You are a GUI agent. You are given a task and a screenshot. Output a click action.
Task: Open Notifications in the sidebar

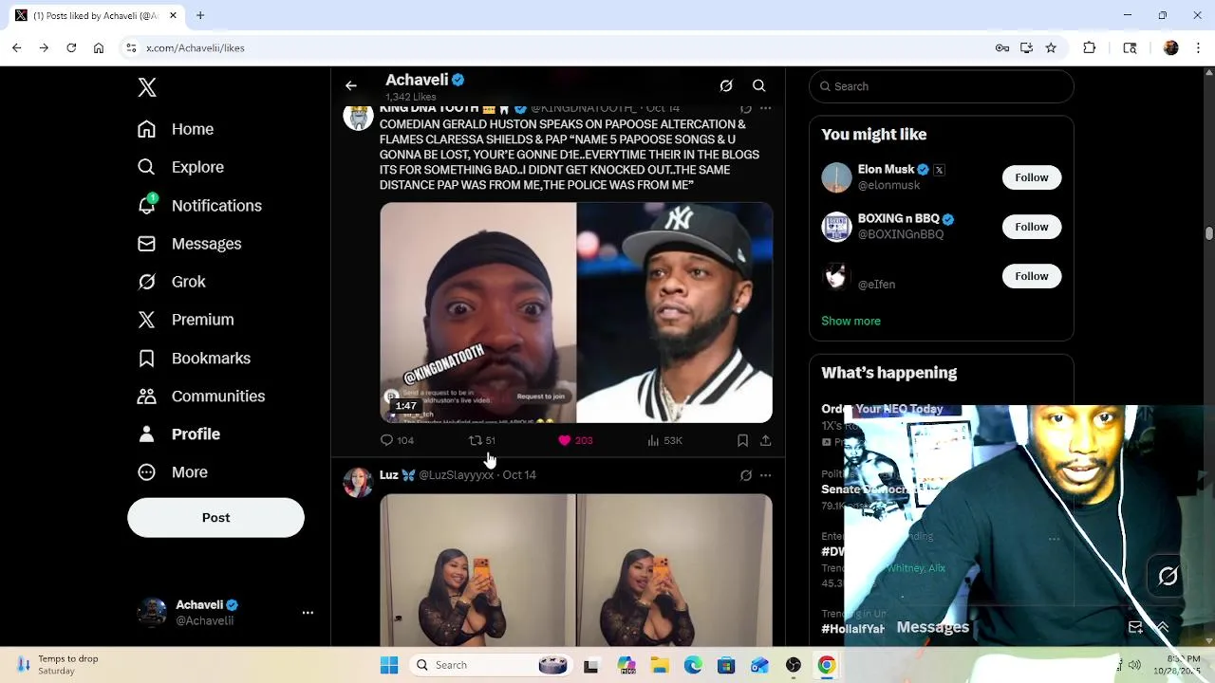point(199,206)
